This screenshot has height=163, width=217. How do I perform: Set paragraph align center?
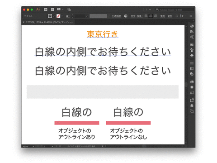click(x=151, y=16)
